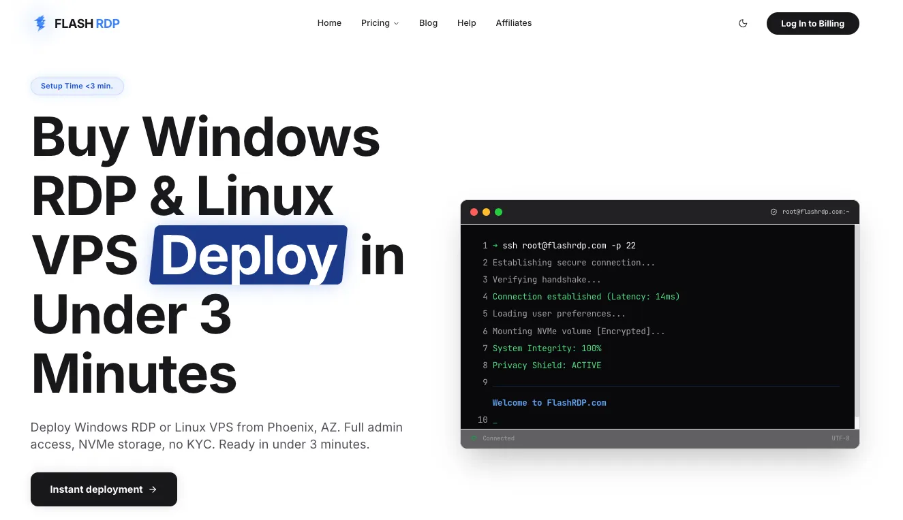
Task: Click the Loading user preferences line
Action: (559, 314)
